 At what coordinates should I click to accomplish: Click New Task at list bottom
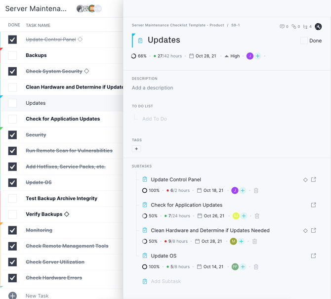[x=37, y=296]
